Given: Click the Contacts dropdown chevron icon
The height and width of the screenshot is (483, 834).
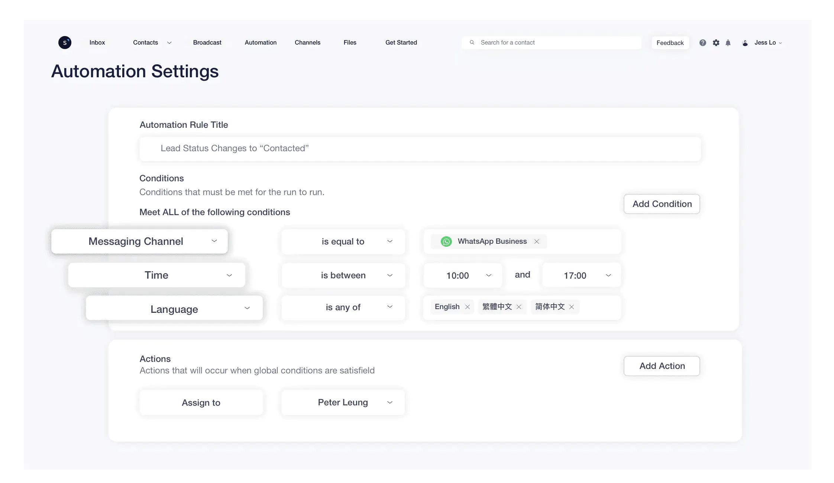Looking at the screenshot, I should 168,43.
